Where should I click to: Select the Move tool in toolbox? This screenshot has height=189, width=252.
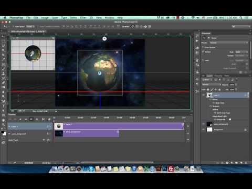[x=3, y=36]
